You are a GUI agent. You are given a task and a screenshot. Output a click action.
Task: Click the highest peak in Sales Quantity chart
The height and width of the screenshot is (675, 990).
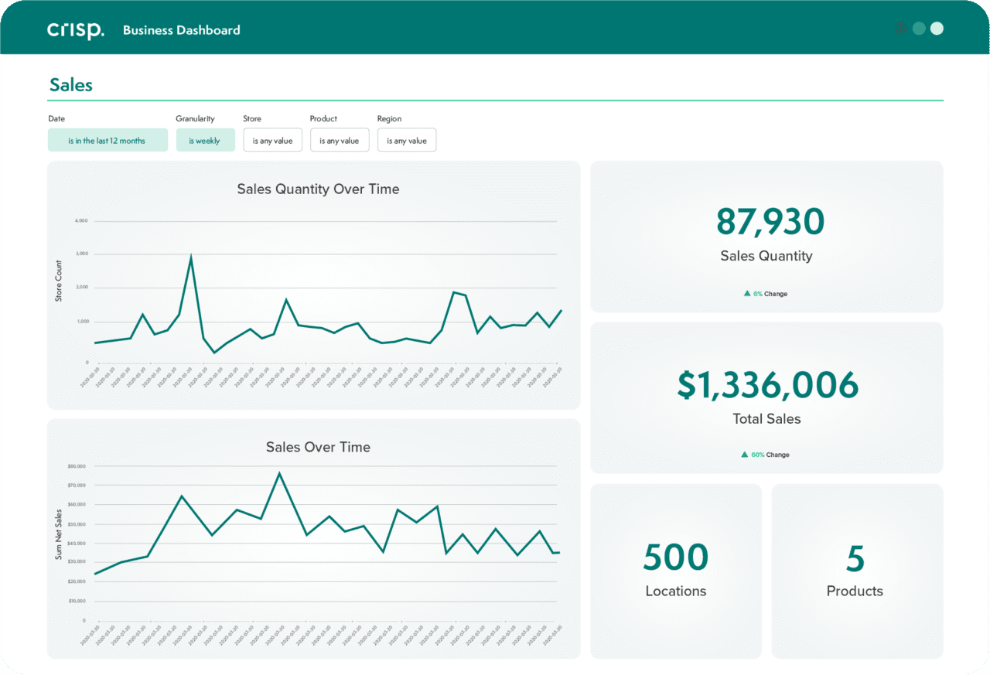(191, 257)
